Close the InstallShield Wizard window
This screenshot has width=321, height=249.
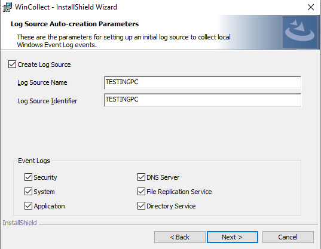click(x=311, y=7)
